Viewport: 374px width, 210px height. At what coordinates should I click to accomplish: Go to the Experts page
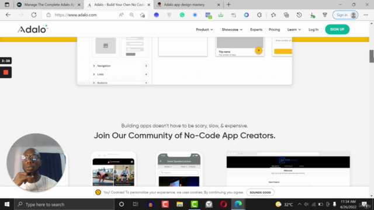(256, 30)
